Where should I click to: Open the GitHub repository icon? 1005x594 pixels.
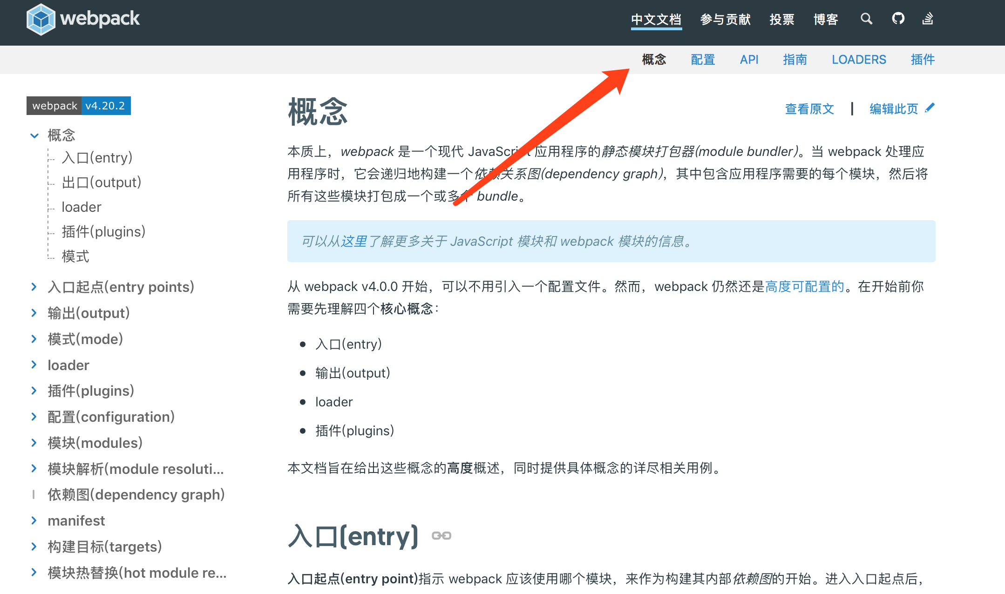click(898, 19)
